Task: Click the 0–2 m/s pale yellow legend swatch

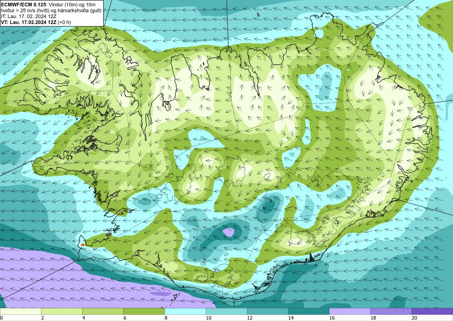Action: click(20, 311)
